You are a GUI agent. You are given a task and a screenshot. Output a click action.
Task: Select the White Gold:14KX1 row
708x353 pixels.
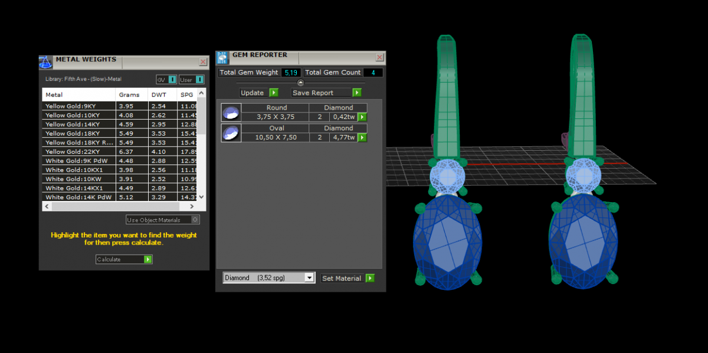pyautogui.click(x=119, y=188)
